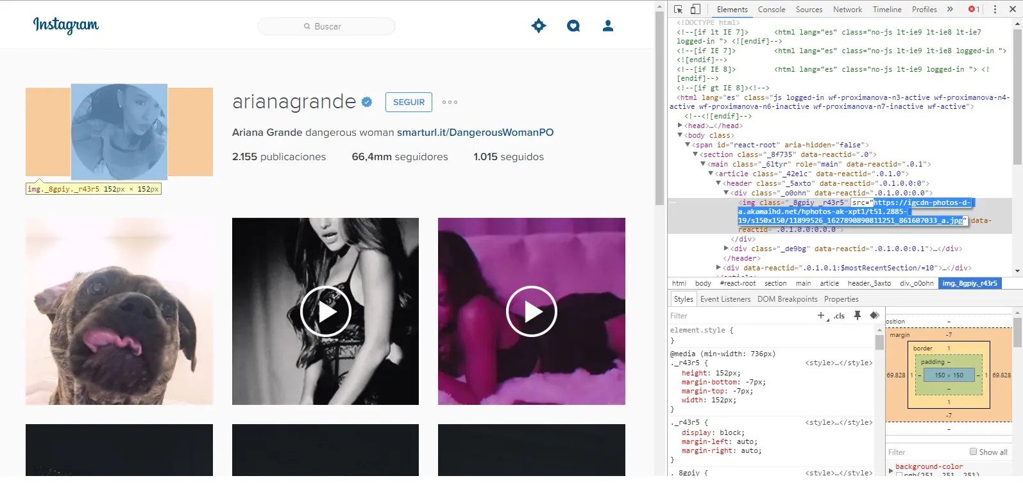Screen dimensions: 1023x485
Task: Collapse the main _6ltyr node
Action: [703, 164]
